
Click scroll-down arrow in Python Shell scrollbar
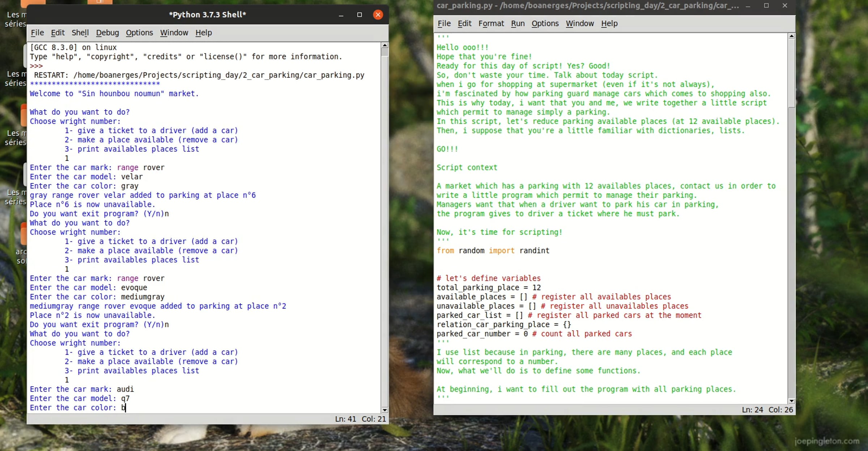385,410
